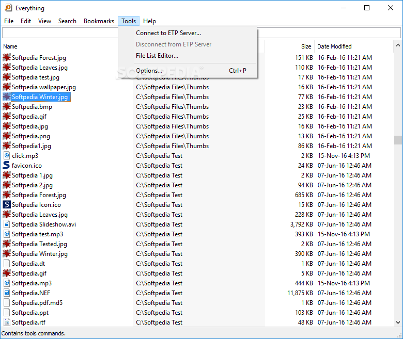Select the Softpedia.ppt file name
This screenshot has height=339, width=403.
point(30,312)
